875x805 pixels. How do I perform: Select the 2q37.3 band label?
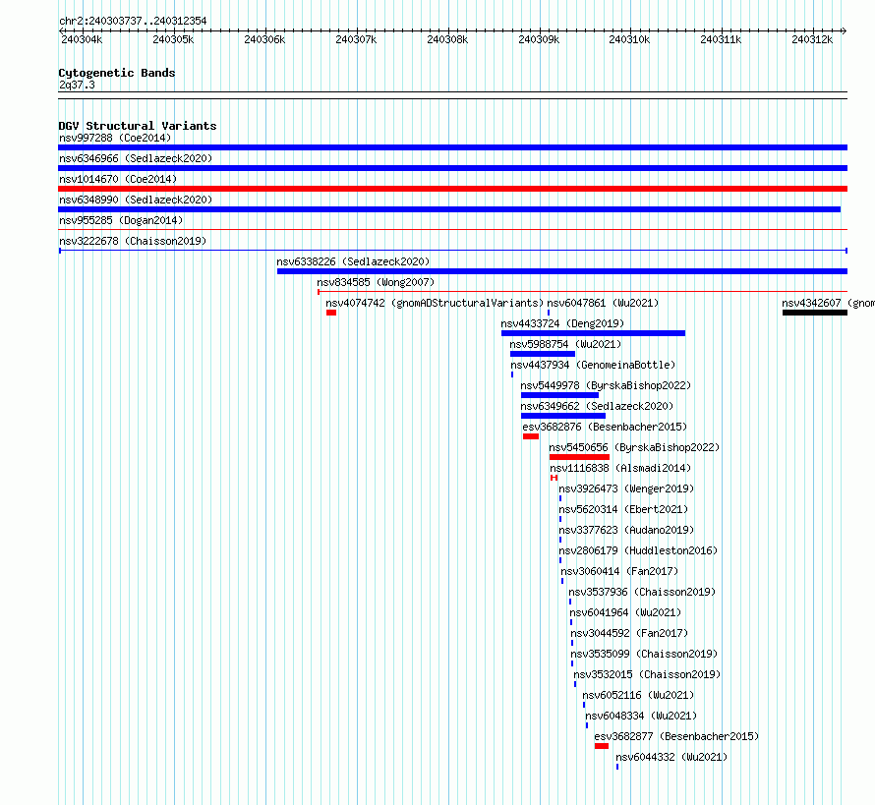tap(77, 85)
